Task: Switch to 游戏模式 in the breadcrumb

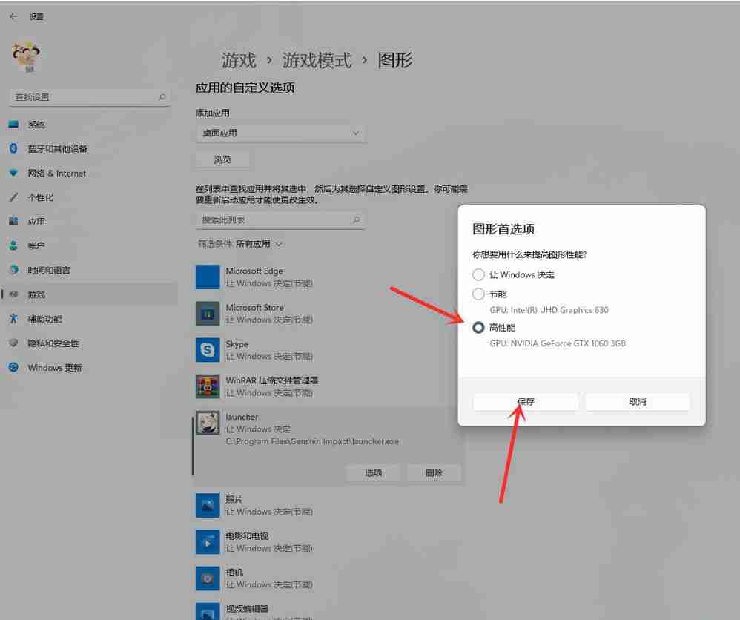Action: [x=315, y=61]
